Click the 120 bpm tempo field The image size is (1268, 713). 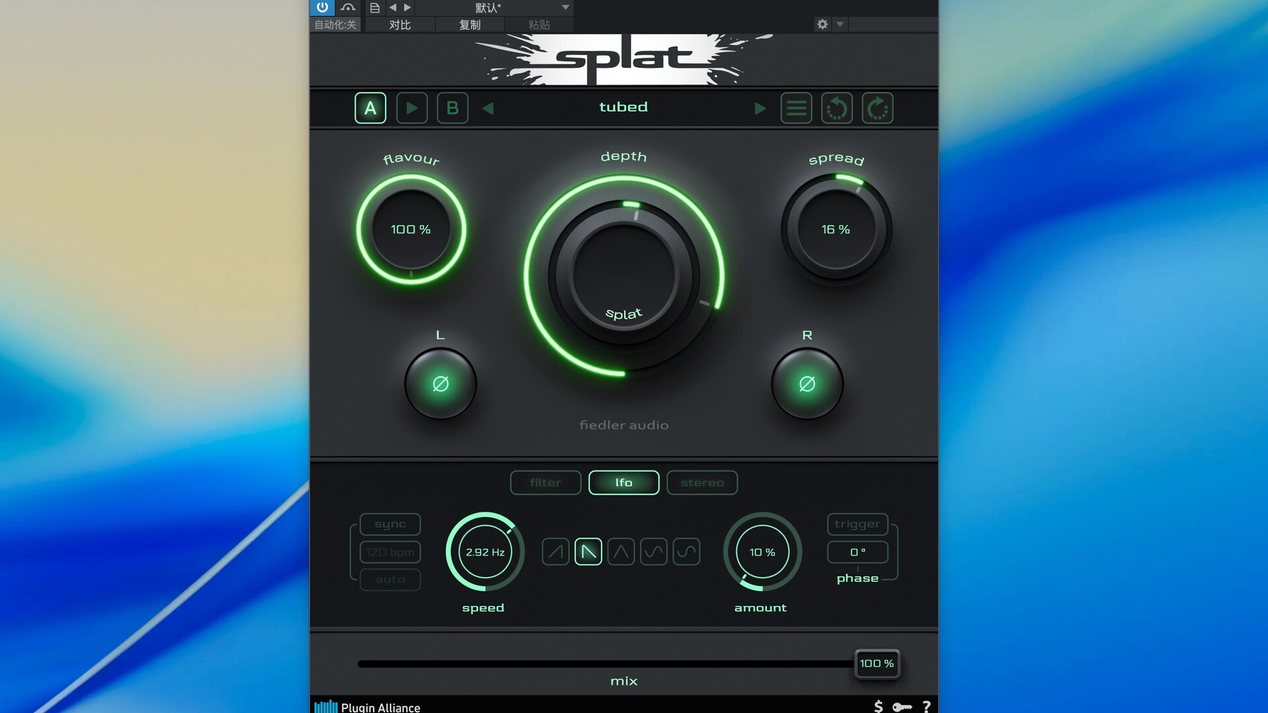click(x=390, y=552)
